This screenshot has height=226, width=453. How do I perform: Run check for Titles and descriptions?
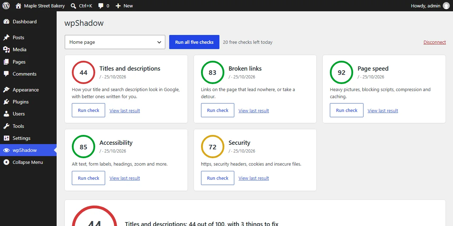pos(88,110)
